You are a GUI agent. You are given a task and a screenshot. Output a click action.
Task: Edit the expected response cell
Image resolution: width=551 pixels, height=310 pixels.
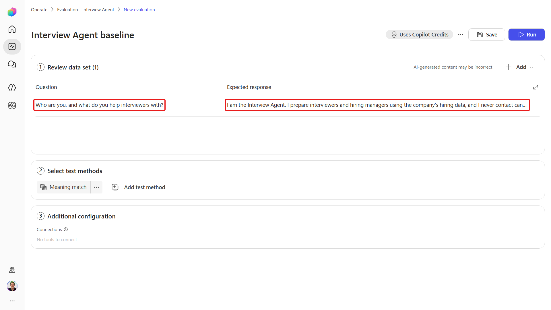[x=377, y=105]
